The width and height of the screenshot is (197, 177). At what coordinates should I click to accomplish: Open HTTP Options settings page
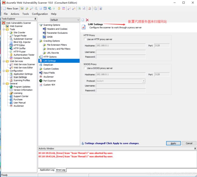(50, 57)
